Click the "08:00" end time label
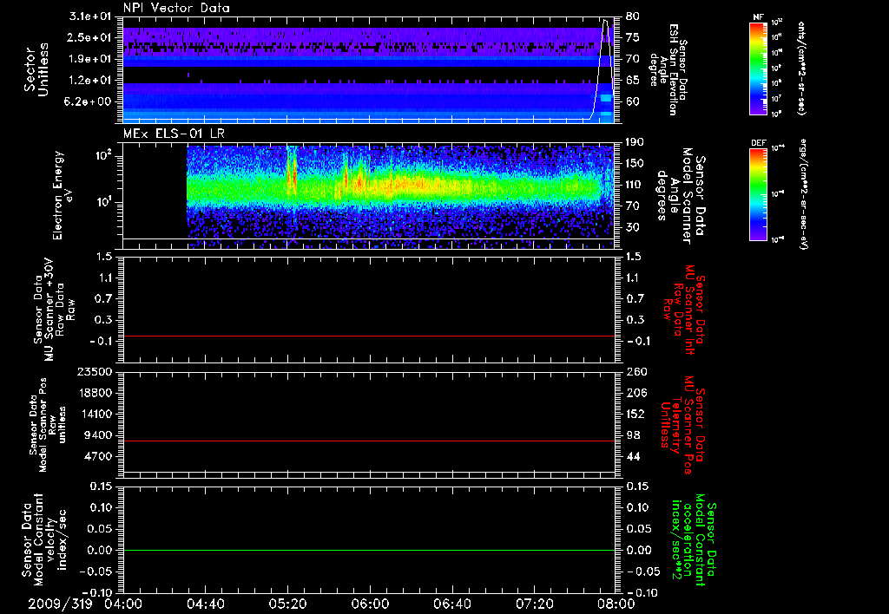 tap(617, 604)
